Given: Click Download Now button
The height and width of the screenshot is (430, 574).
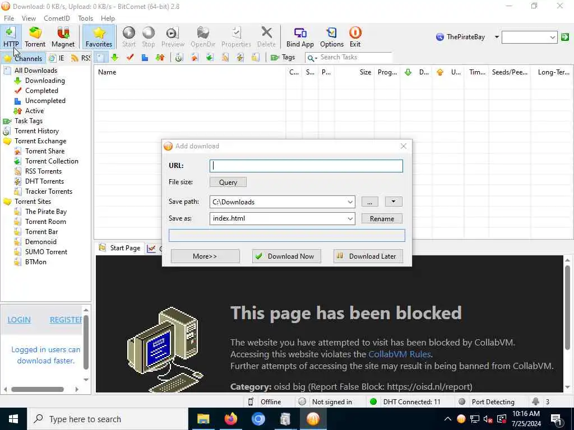Looking at the screenshot, I should click(x=286, y=256).
